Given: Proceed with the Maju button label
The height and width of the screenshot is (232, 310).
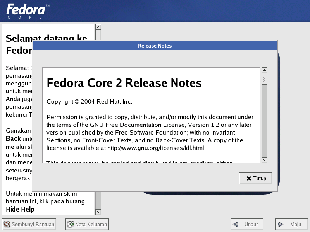Looking at the screenshot, I should 296,224.
